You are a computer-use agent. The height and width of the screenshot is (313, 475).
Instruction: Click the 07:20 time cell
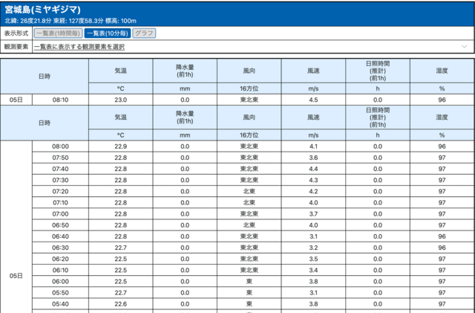click(60, 191)
